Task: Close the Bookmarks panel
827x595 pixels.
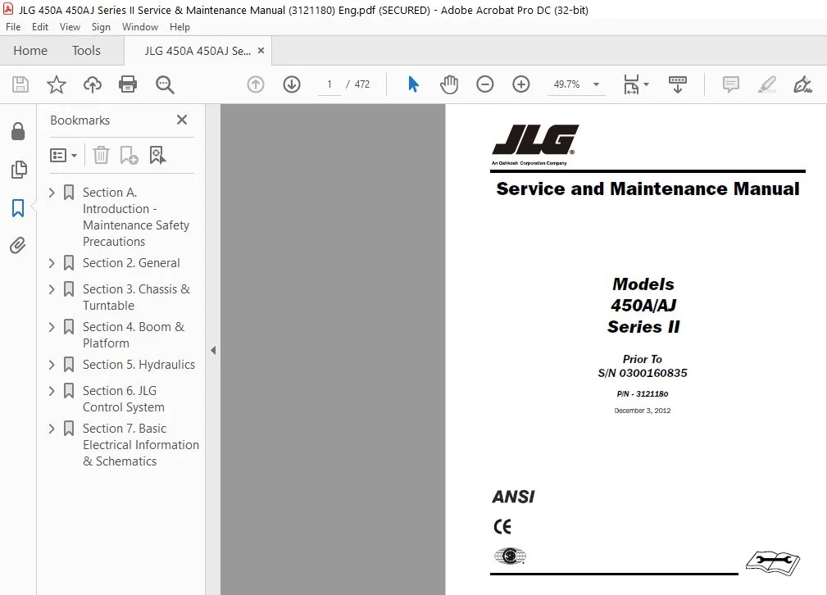Action: pyautogui.click(x=182, y=120)
